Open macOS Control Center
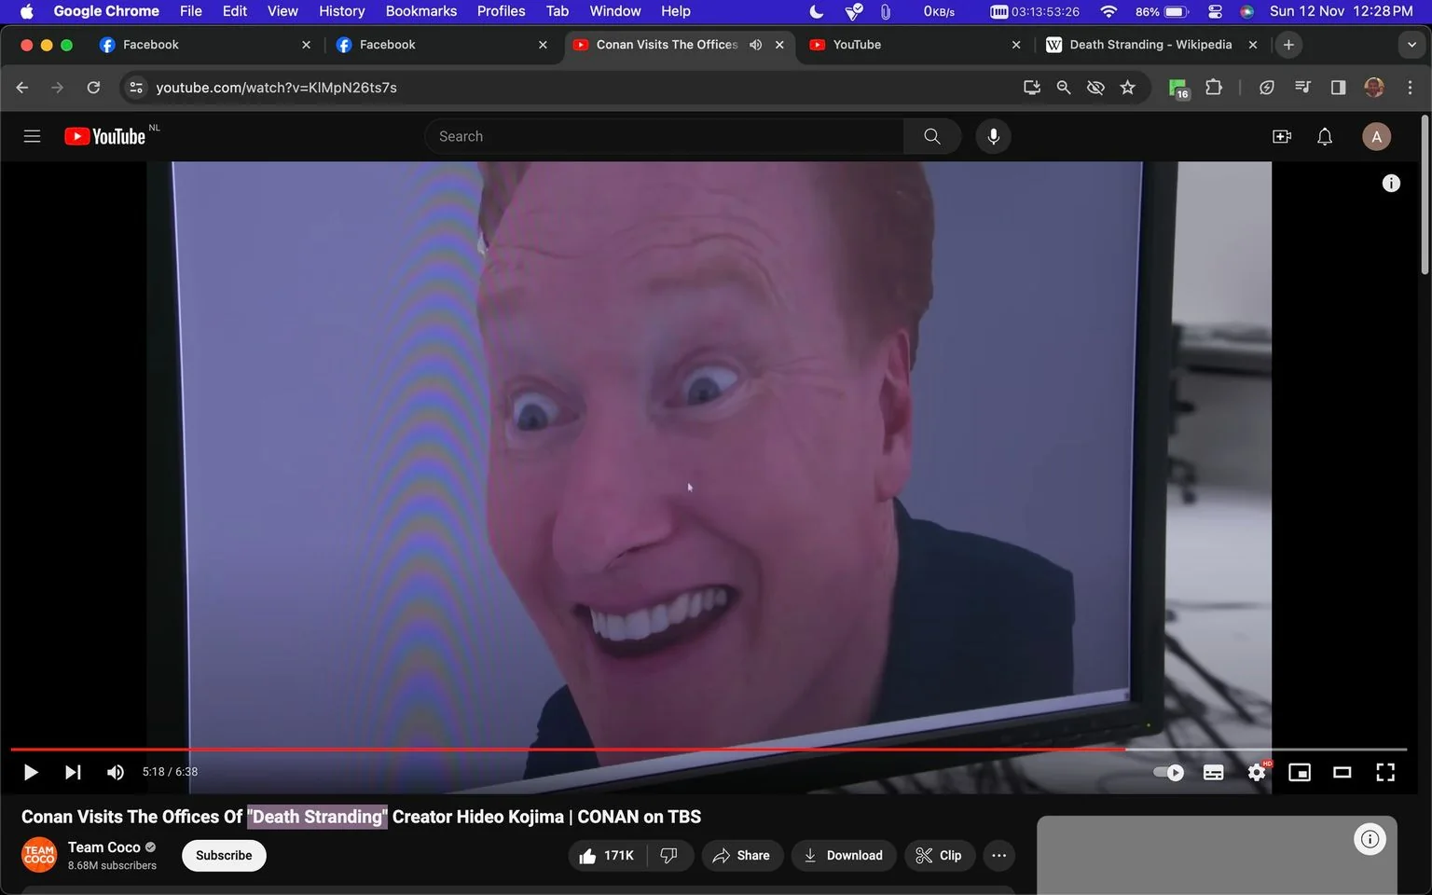This screenshot has height=895, width=1432. pos(1215,11)
